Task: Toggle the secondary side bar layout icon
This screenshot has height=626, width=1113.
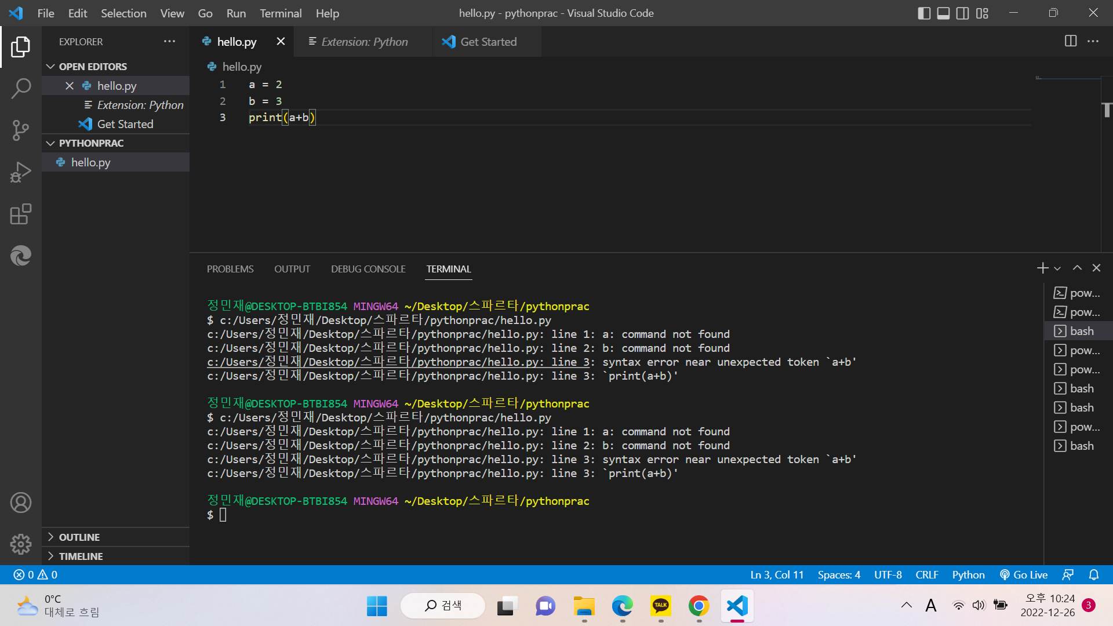Action: (x=963, y=13)
